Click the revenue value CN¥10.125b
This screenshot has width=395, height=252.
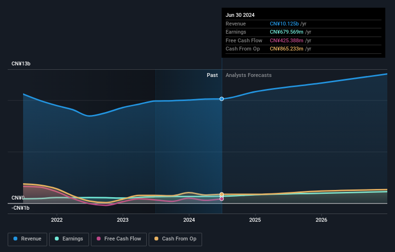coord(284,24)
